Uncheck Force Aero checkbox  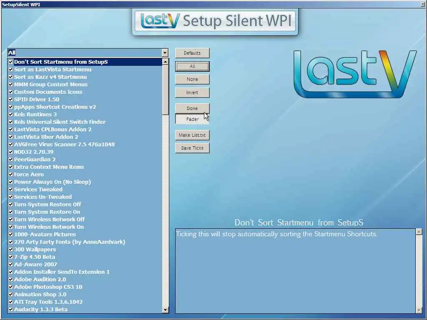pyautogui.click(x=10, y=175)
